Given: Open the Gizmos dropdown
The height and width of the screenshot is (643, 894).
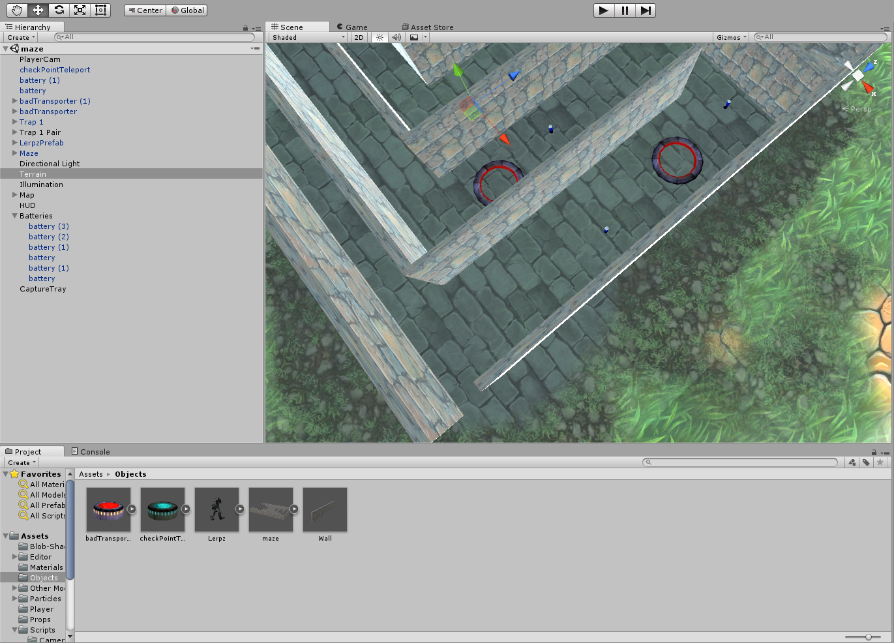Looking at the screenshot, I should [x=731, y=37].
